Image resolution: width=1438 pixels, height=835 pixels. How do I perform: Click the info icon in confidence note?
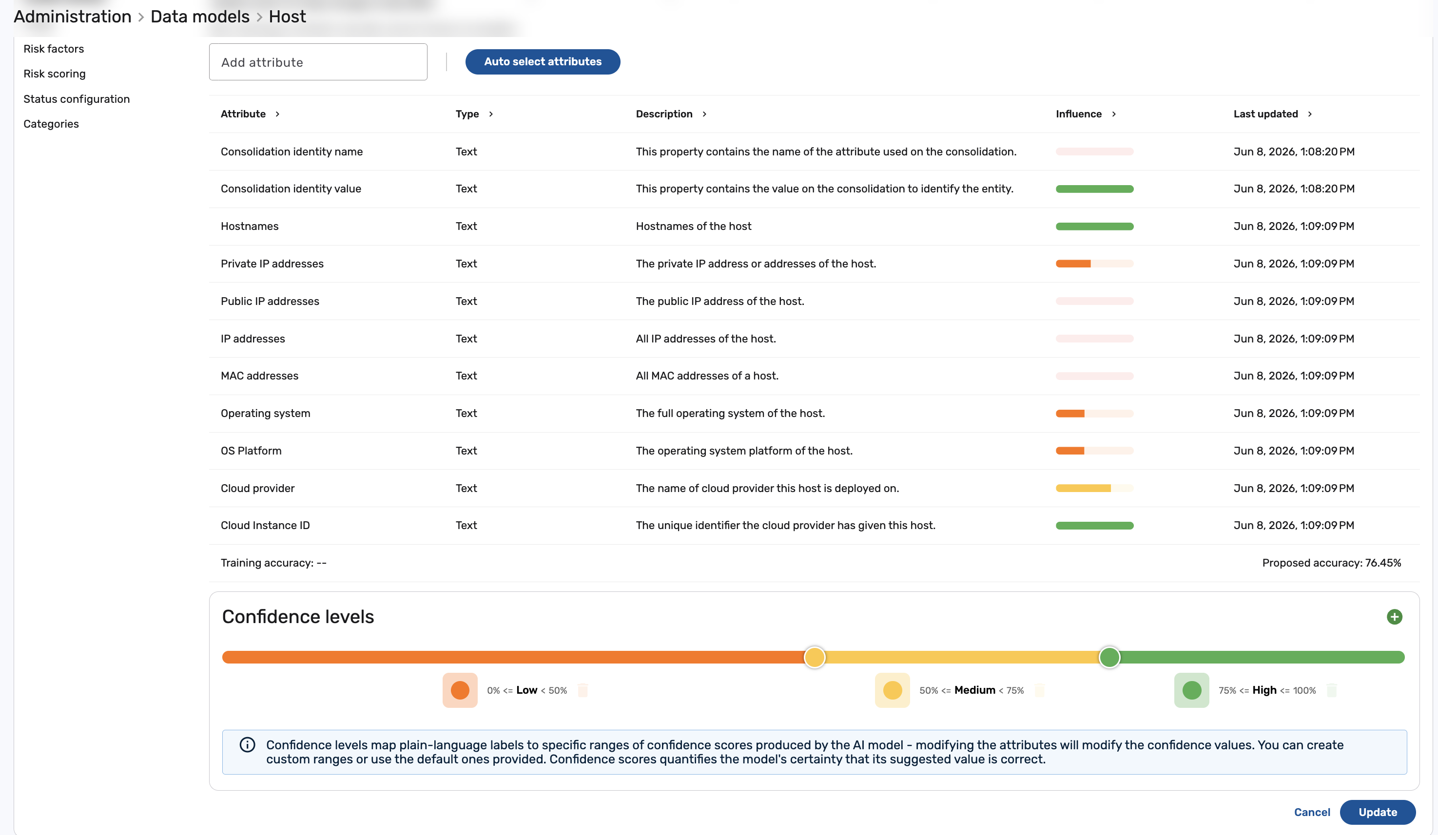click(x=247, y=744)
